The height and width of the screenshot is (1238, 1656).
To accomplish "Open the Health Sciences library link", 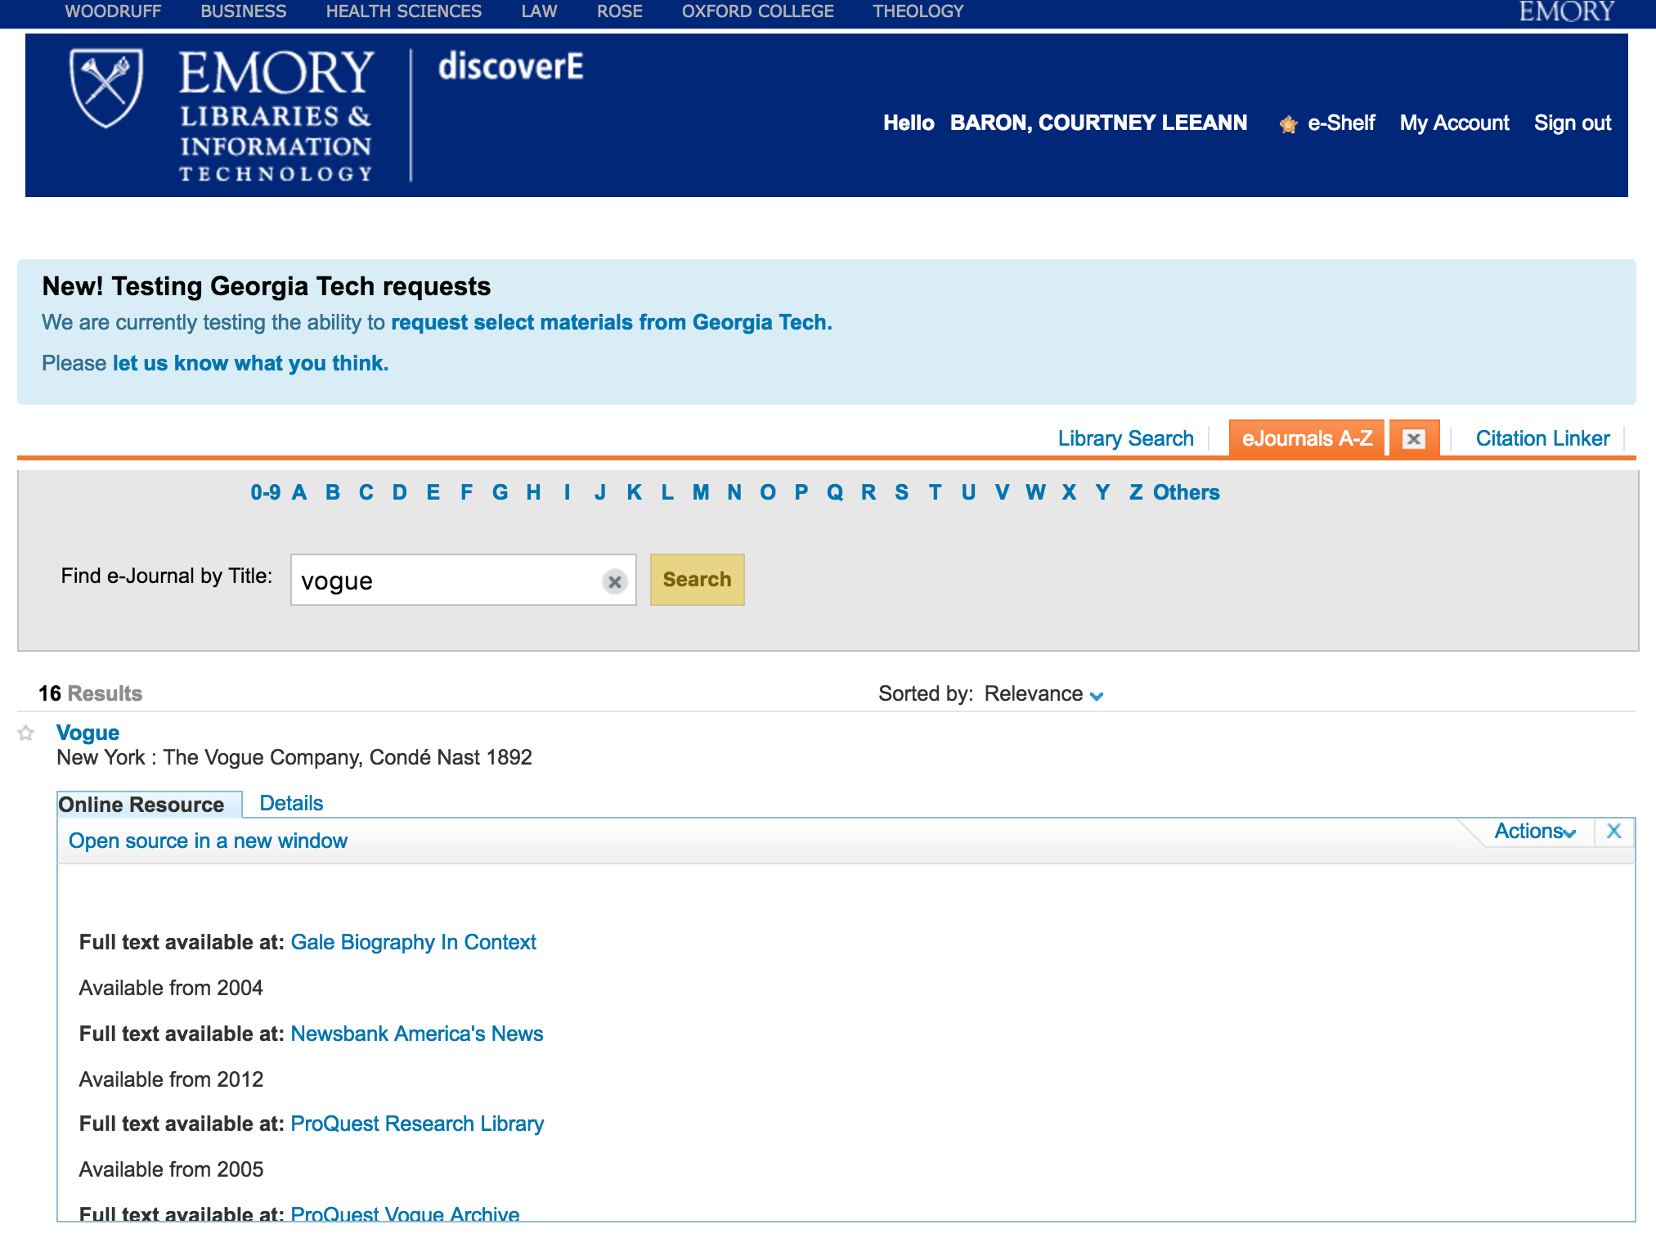I will [x=403, y=11].
